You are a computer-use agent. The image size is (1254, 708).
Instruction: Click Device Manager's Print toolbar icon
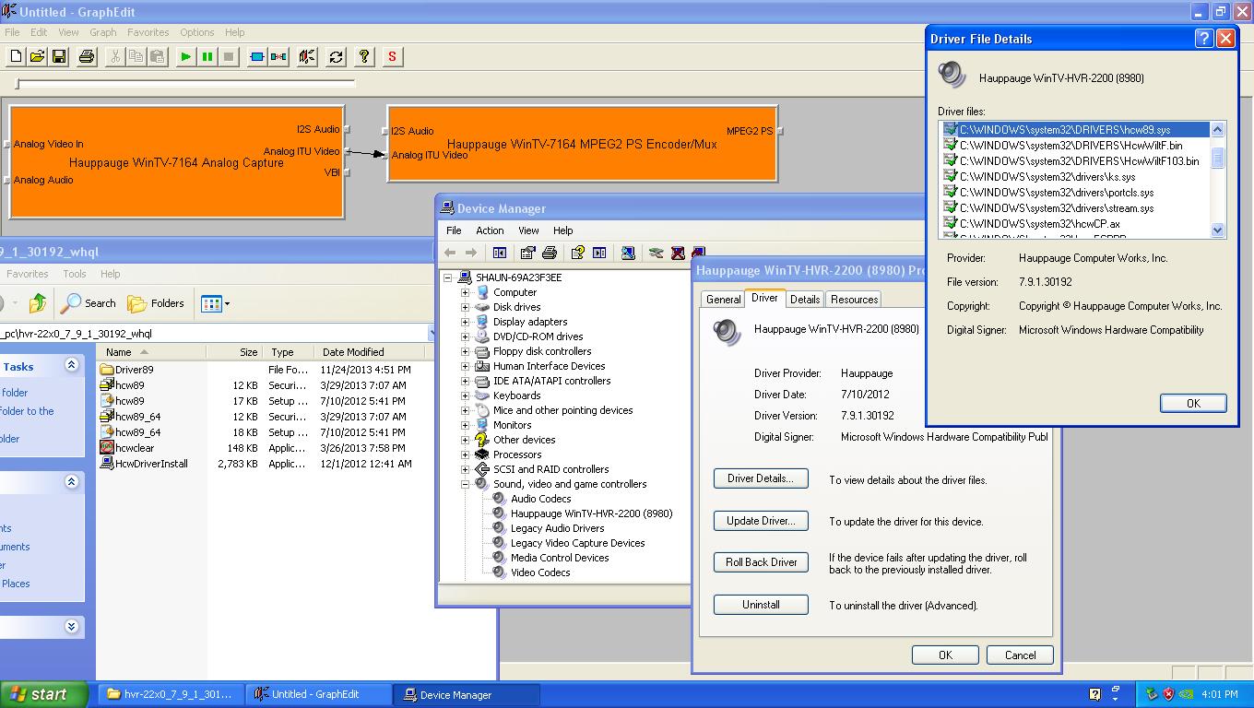coord(550,253)
